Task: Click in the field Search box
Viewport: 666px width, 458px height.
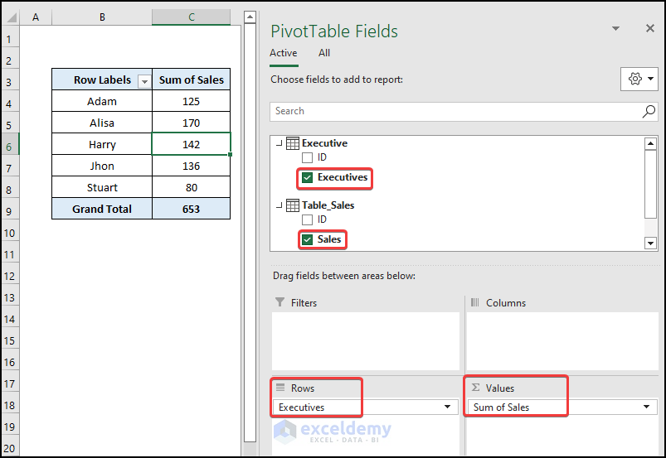Action: [x=456, y=111]
